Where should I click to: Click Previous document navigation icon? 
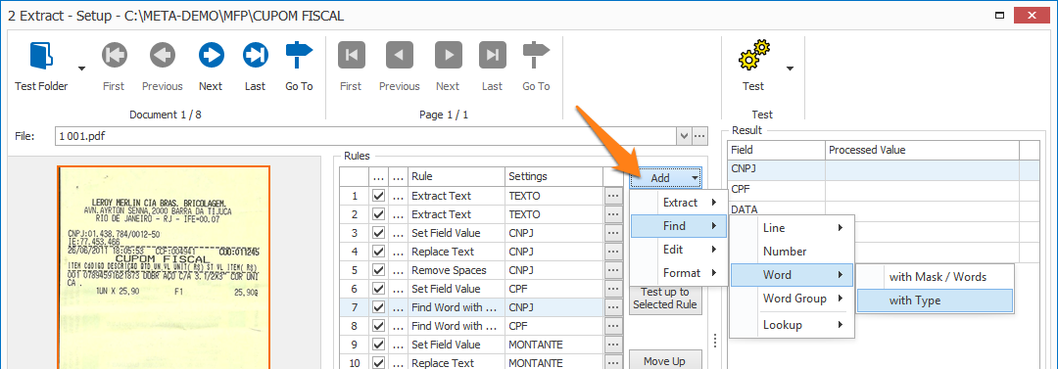tap(163, 55)
